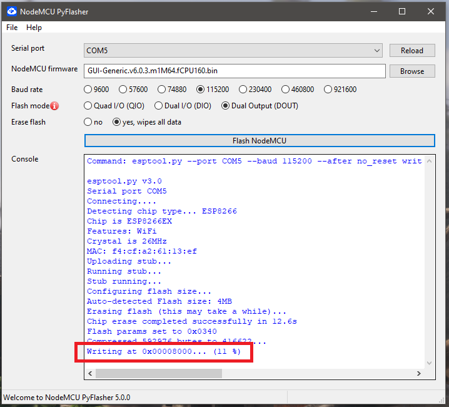Click the NodeMCU firmware path field
Viewport: 449px width, 407px height.
235,71
